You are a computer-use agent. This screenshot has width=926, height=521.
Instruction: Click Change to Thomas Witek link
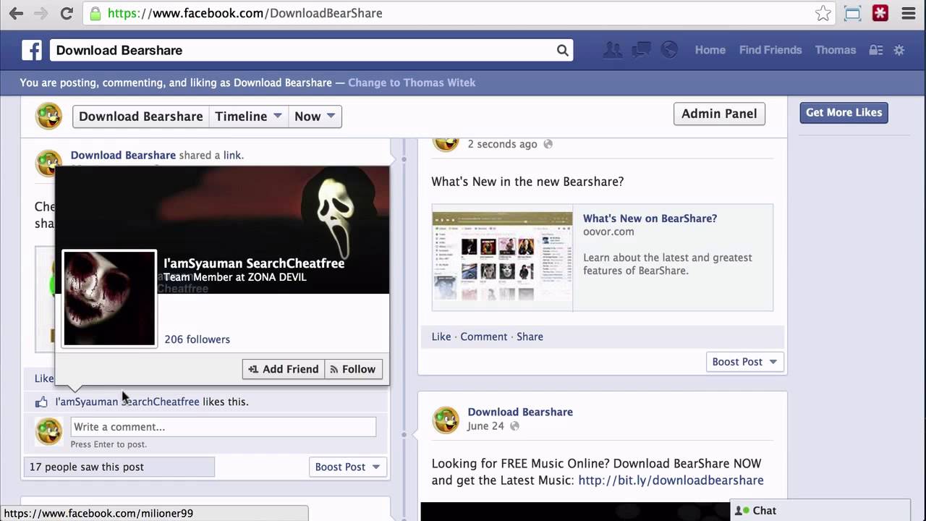(412, 82)
